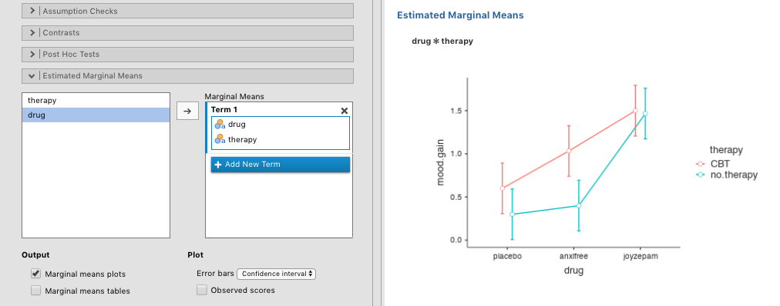Collapse the Estimated Marginal Means section
This screenshot has height=306, width=780.
187,76
